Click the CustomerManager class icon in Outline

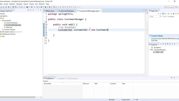(152, 50)
